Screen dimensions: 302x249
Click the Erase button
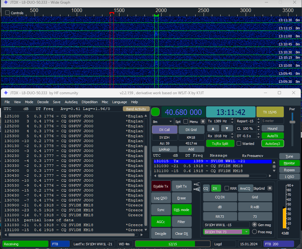181,198
